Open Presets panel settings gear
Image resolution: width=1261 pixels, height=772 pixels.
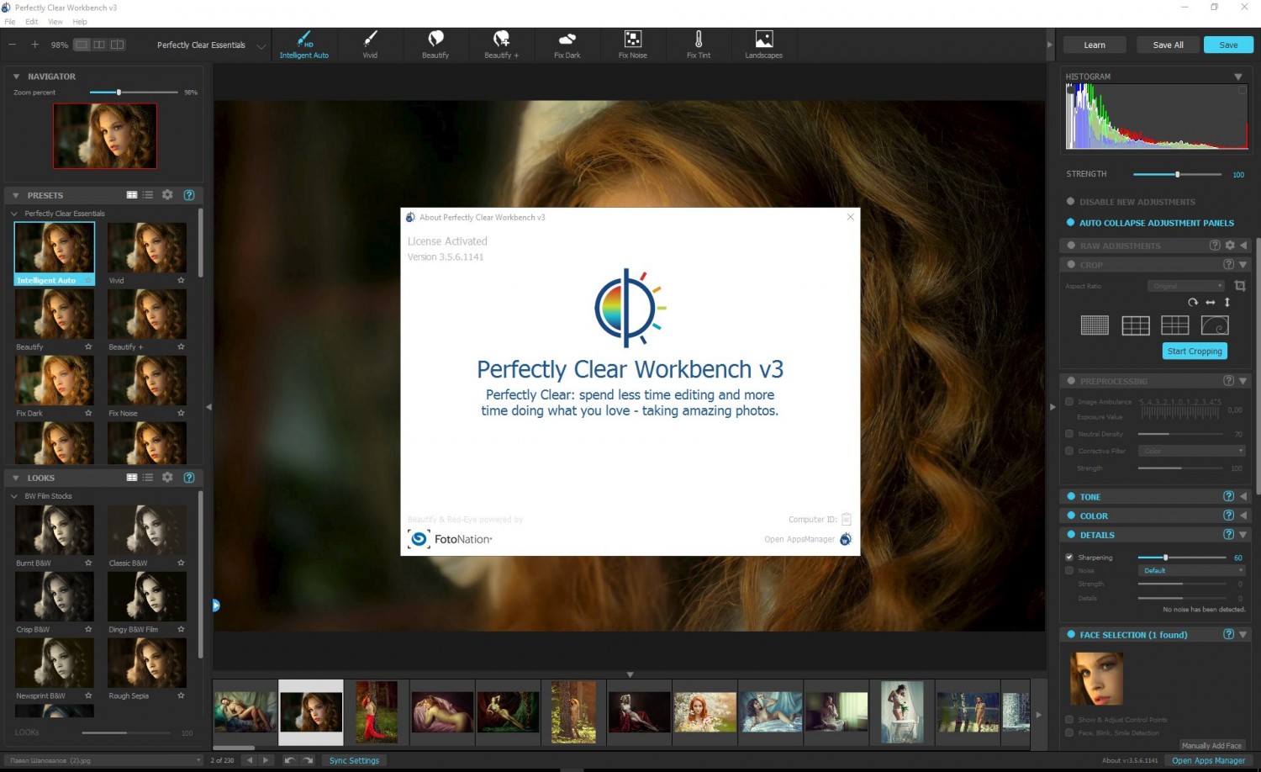coord(167,195)
